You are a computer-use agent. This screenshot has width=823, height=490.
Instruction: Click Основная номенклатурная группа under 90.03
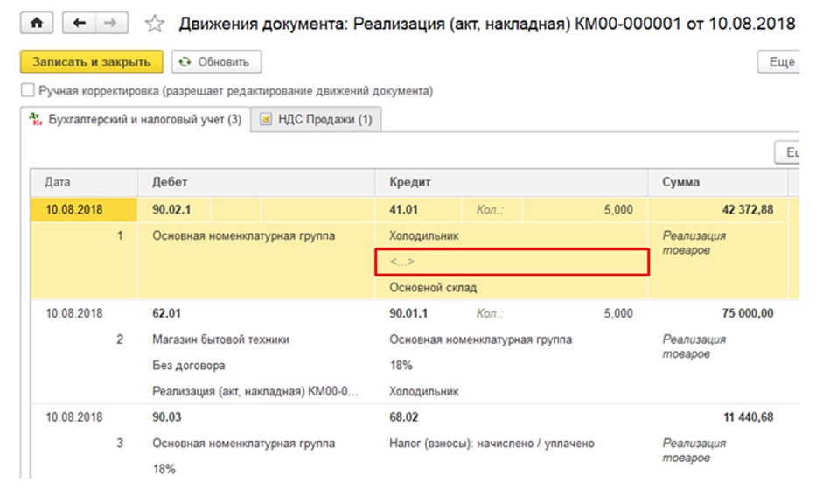(243, 444)
